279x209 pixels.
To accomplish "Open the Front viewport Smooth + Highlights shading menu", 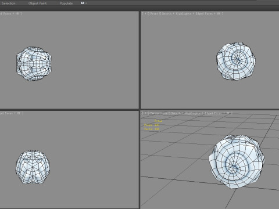I will coord(176,13).
